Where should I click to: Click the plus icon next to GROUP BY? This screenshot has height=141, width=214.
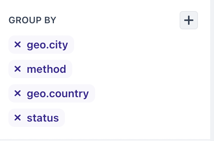pos(189,20)
